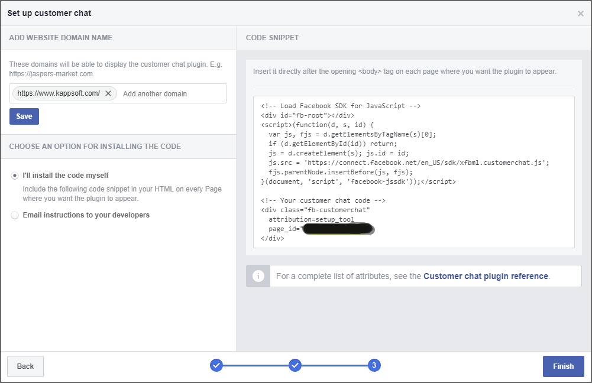The width and height of the screenshot is (592, 383).
Task: Click the <script>(function(d, s, id) line
Action: pyautogui.click(x=317, y=125)
